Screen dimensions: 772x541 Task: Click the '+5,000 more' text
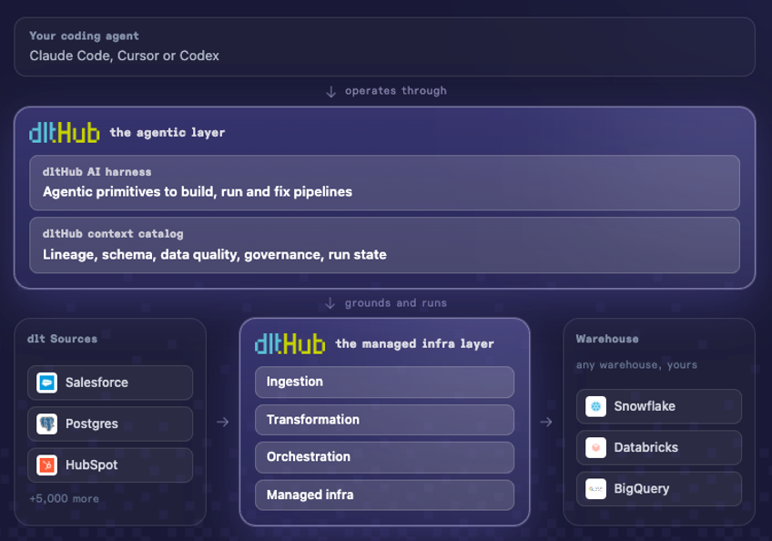[x=64, y=498]
